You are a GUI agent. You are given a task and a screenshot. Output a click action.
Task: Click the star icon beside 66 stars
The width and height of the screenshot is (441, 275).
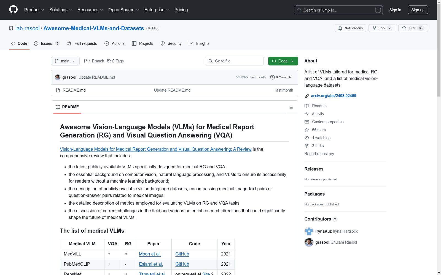coord(307,130)
